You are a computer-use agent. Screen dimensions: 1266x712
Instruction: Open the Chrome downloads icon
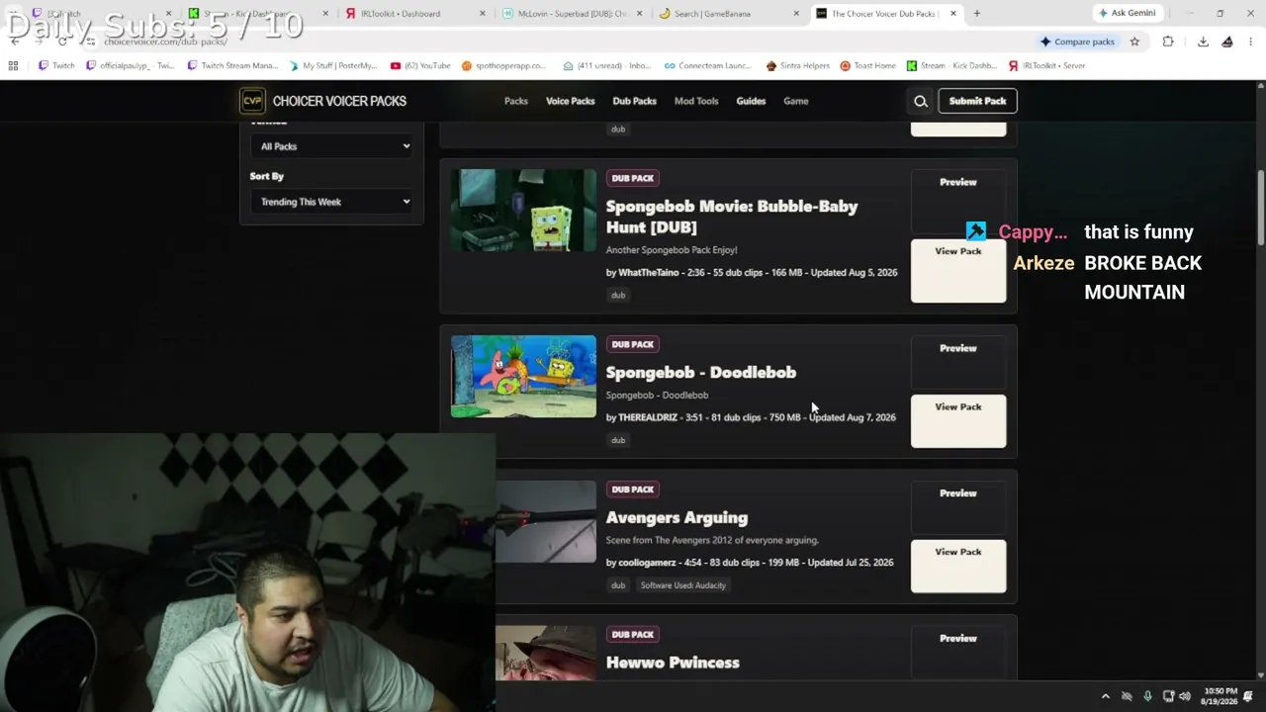click(x=1203, y=42)
